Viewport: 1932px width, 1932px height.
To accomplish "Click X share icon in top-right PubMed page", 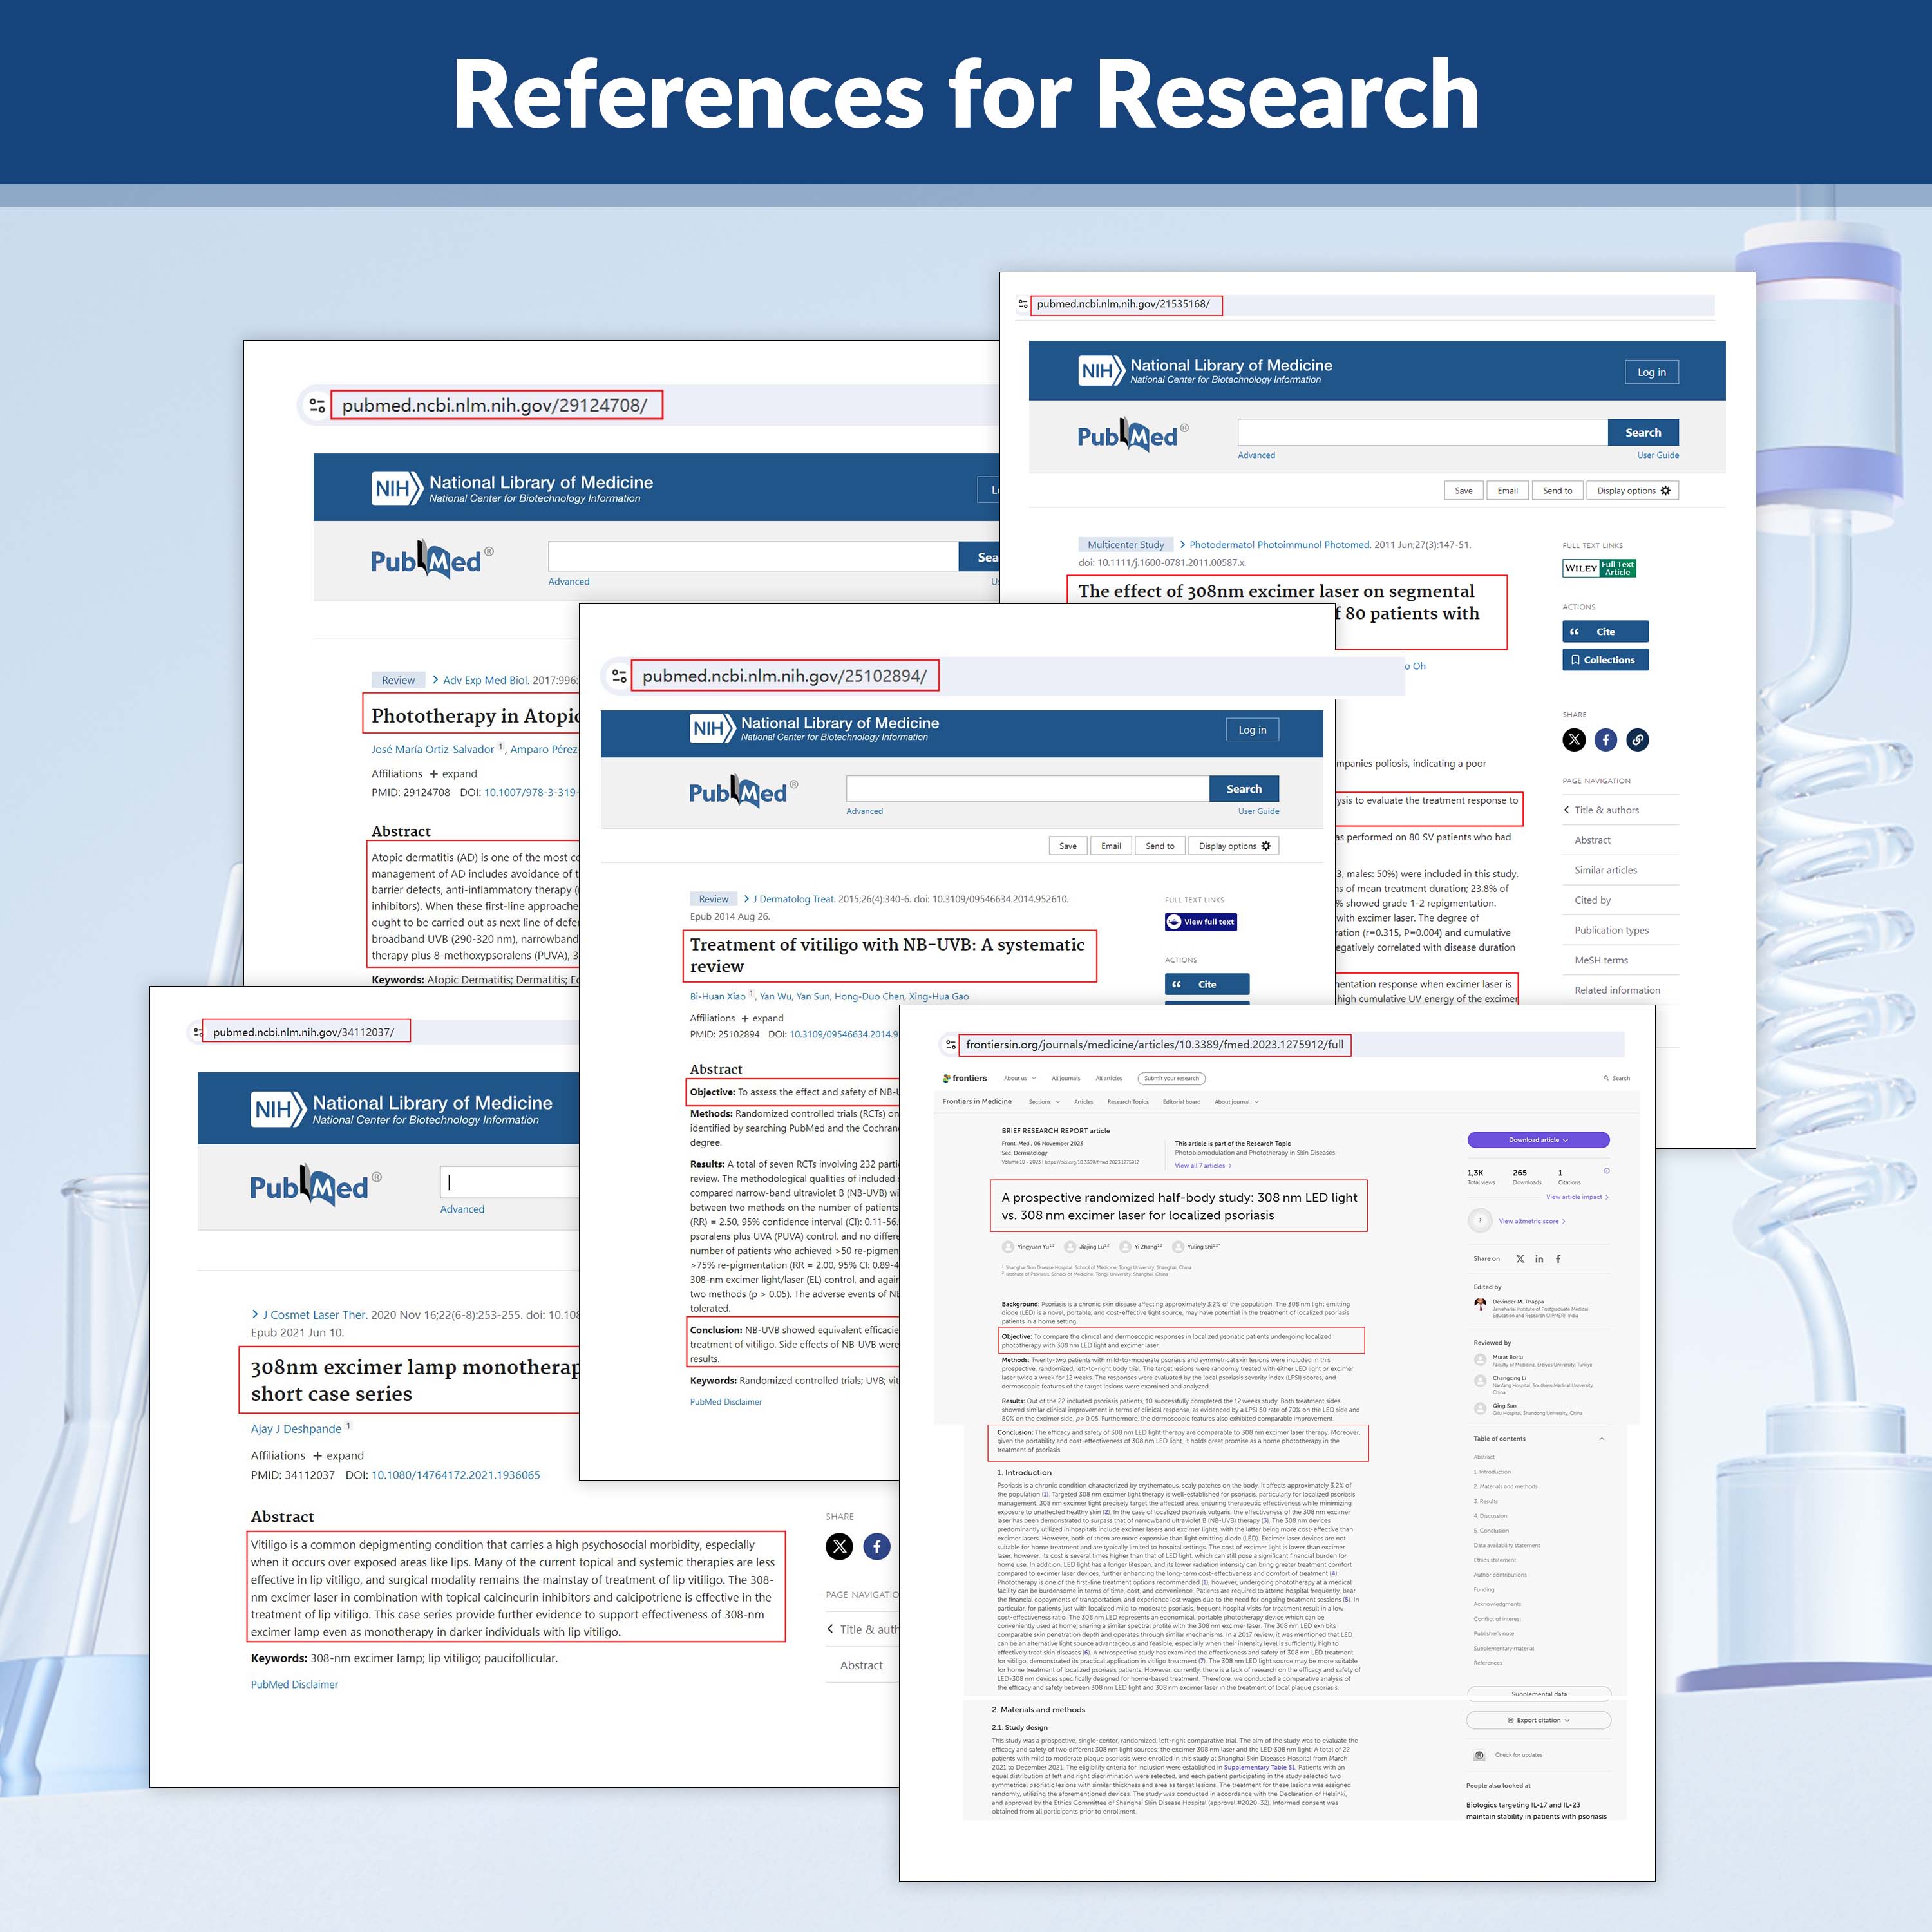I will [1574, 740].
